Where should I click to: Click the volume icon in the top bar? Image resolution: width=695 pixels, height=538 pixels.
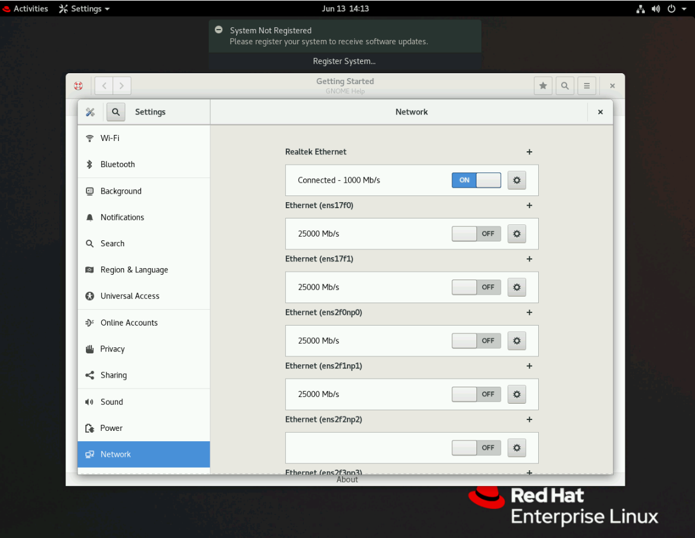[655, 8]
